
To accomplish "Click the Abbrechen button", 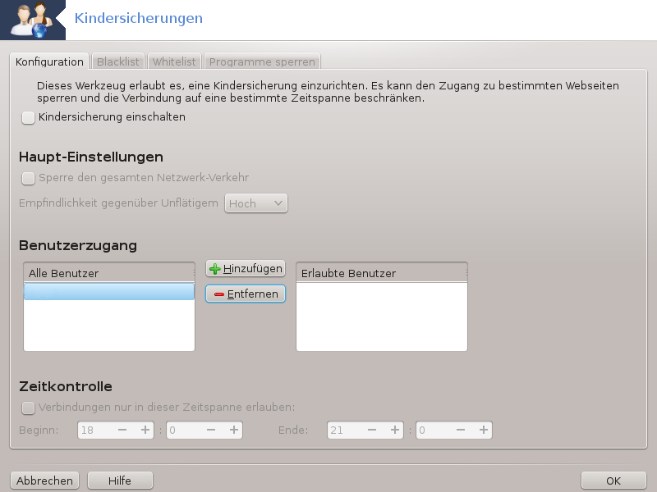I will [44, 481].
